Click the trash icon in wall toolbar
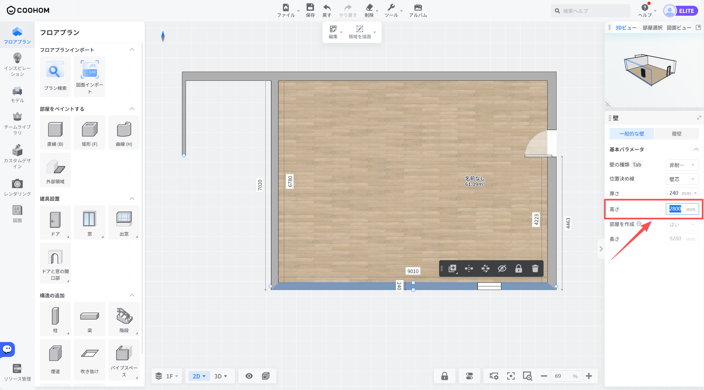The height and width of the screenshot is (390, 704). click(535, 268)
